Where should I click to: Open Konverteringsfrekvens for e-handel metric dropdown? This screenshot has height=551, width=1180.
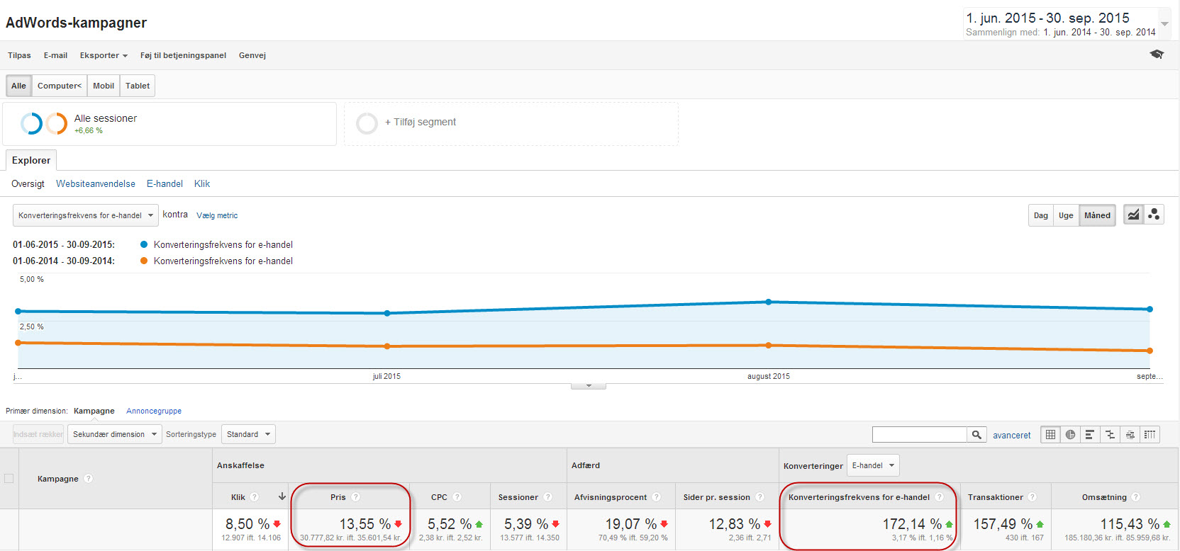point(86,215)
